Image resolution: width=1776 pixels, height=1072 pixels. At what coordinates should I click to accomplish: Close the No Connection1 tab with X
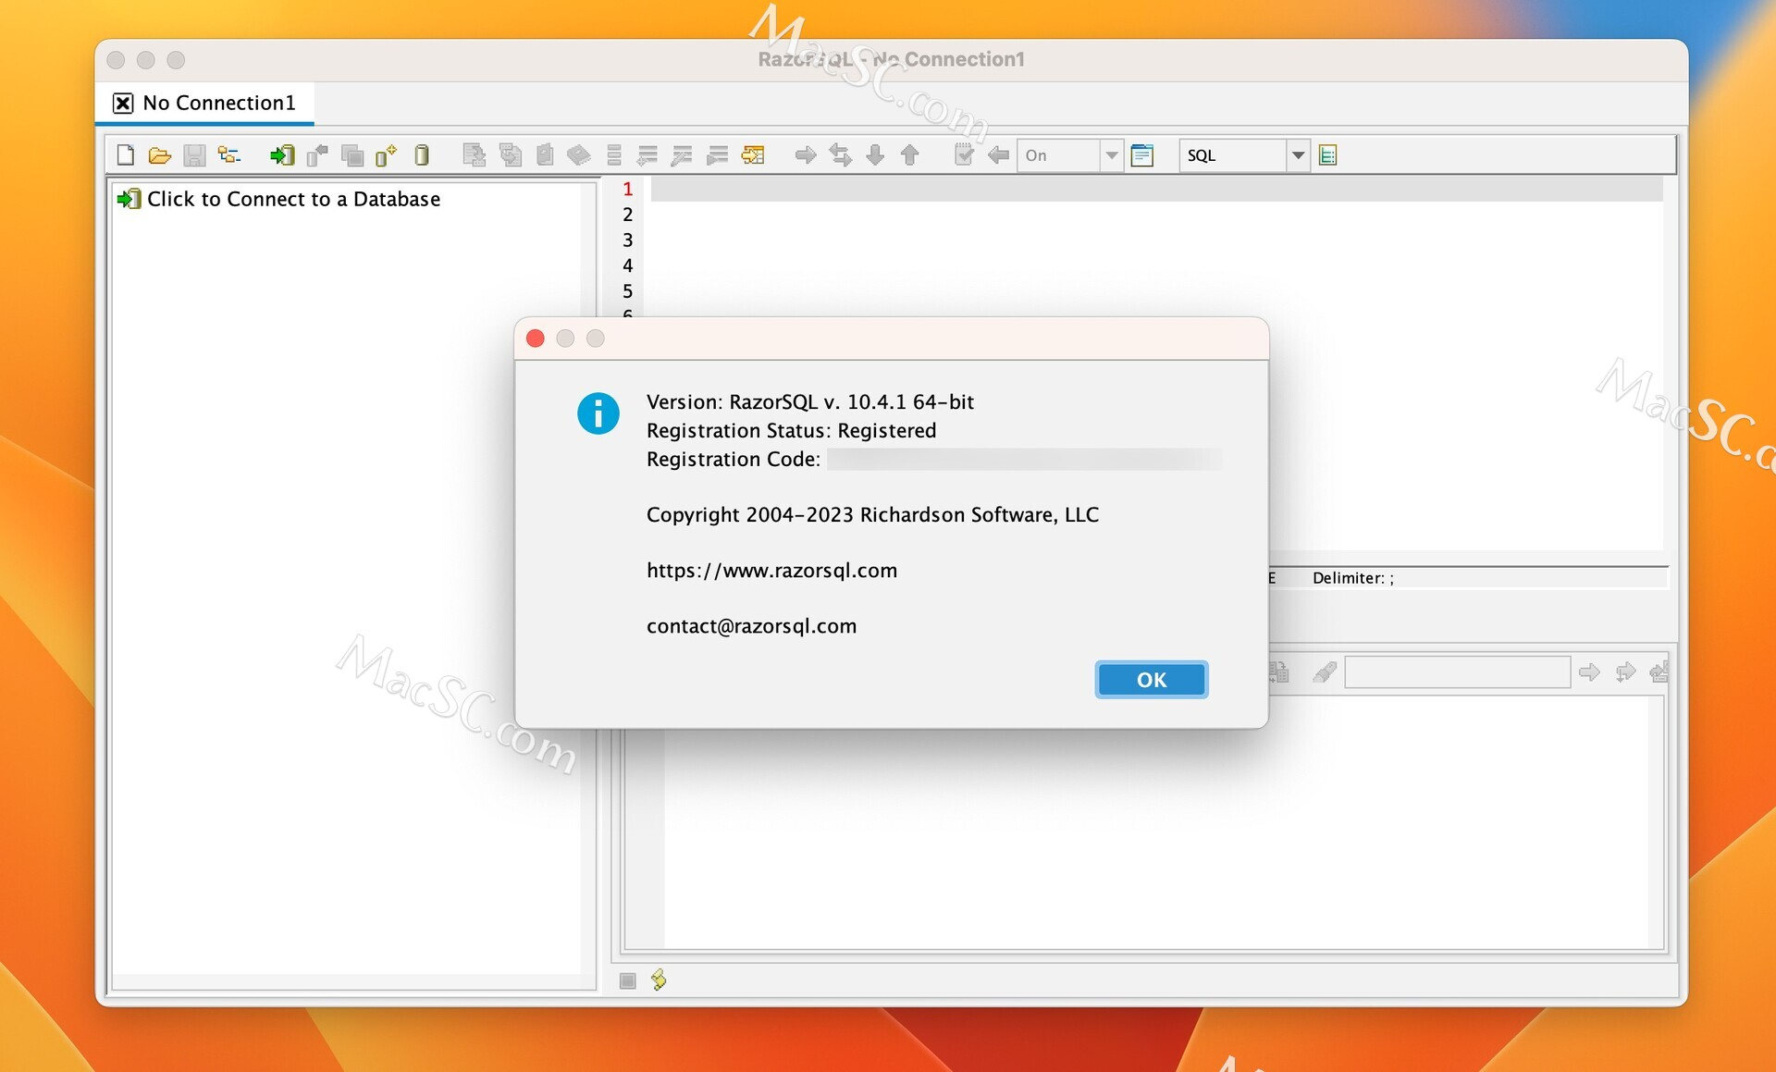pos(123,103)
